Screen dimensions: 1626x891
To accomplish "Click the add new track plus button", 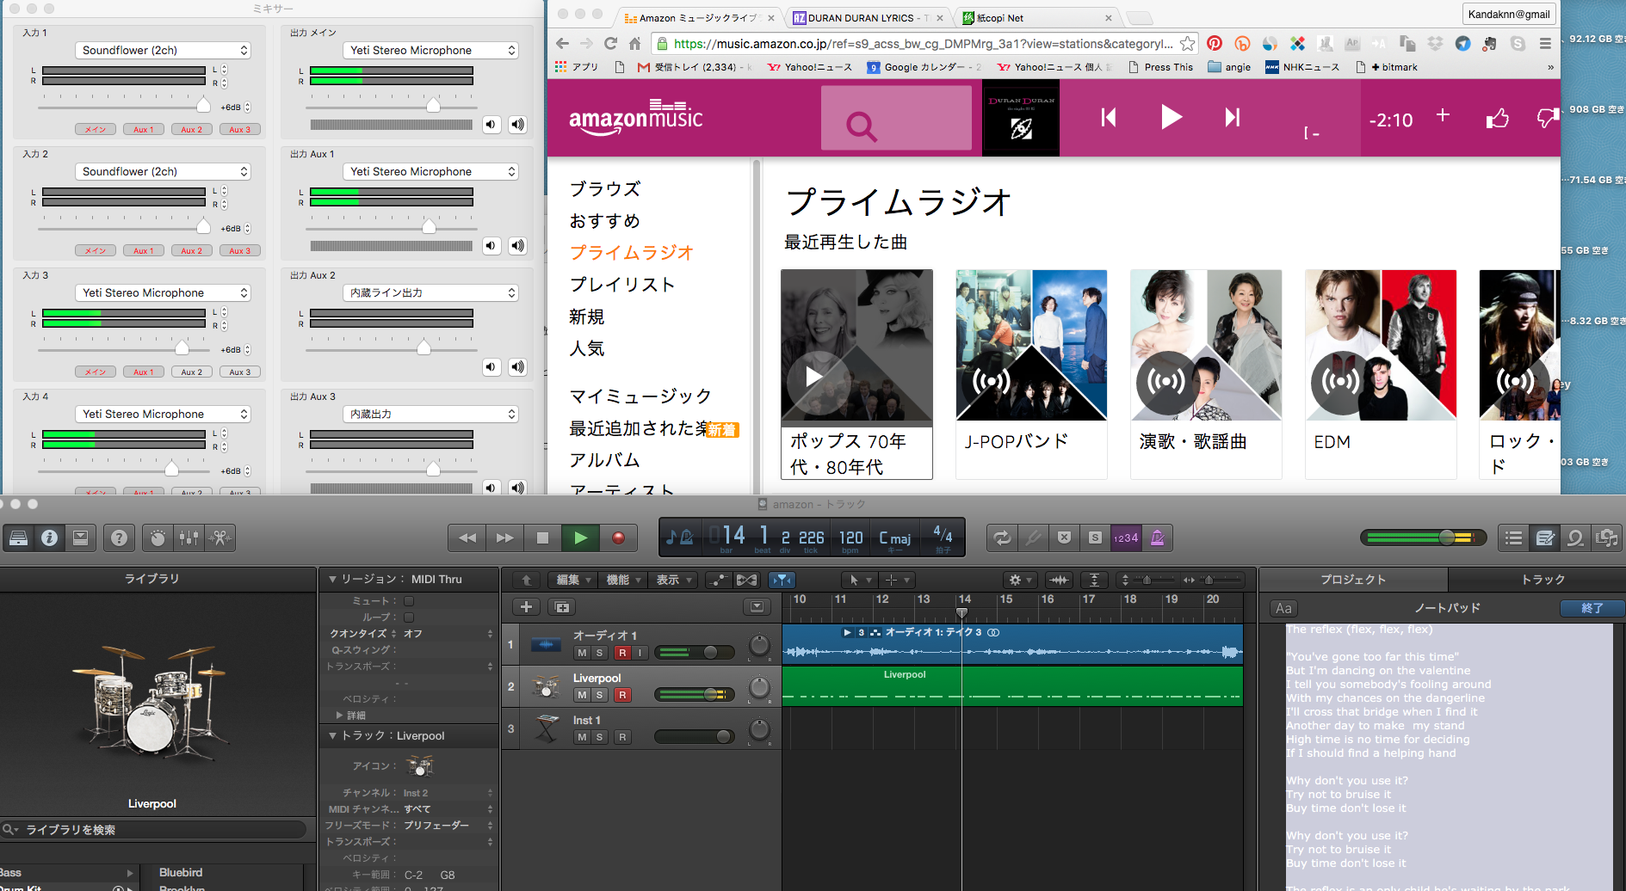I will tap(526, 607).
